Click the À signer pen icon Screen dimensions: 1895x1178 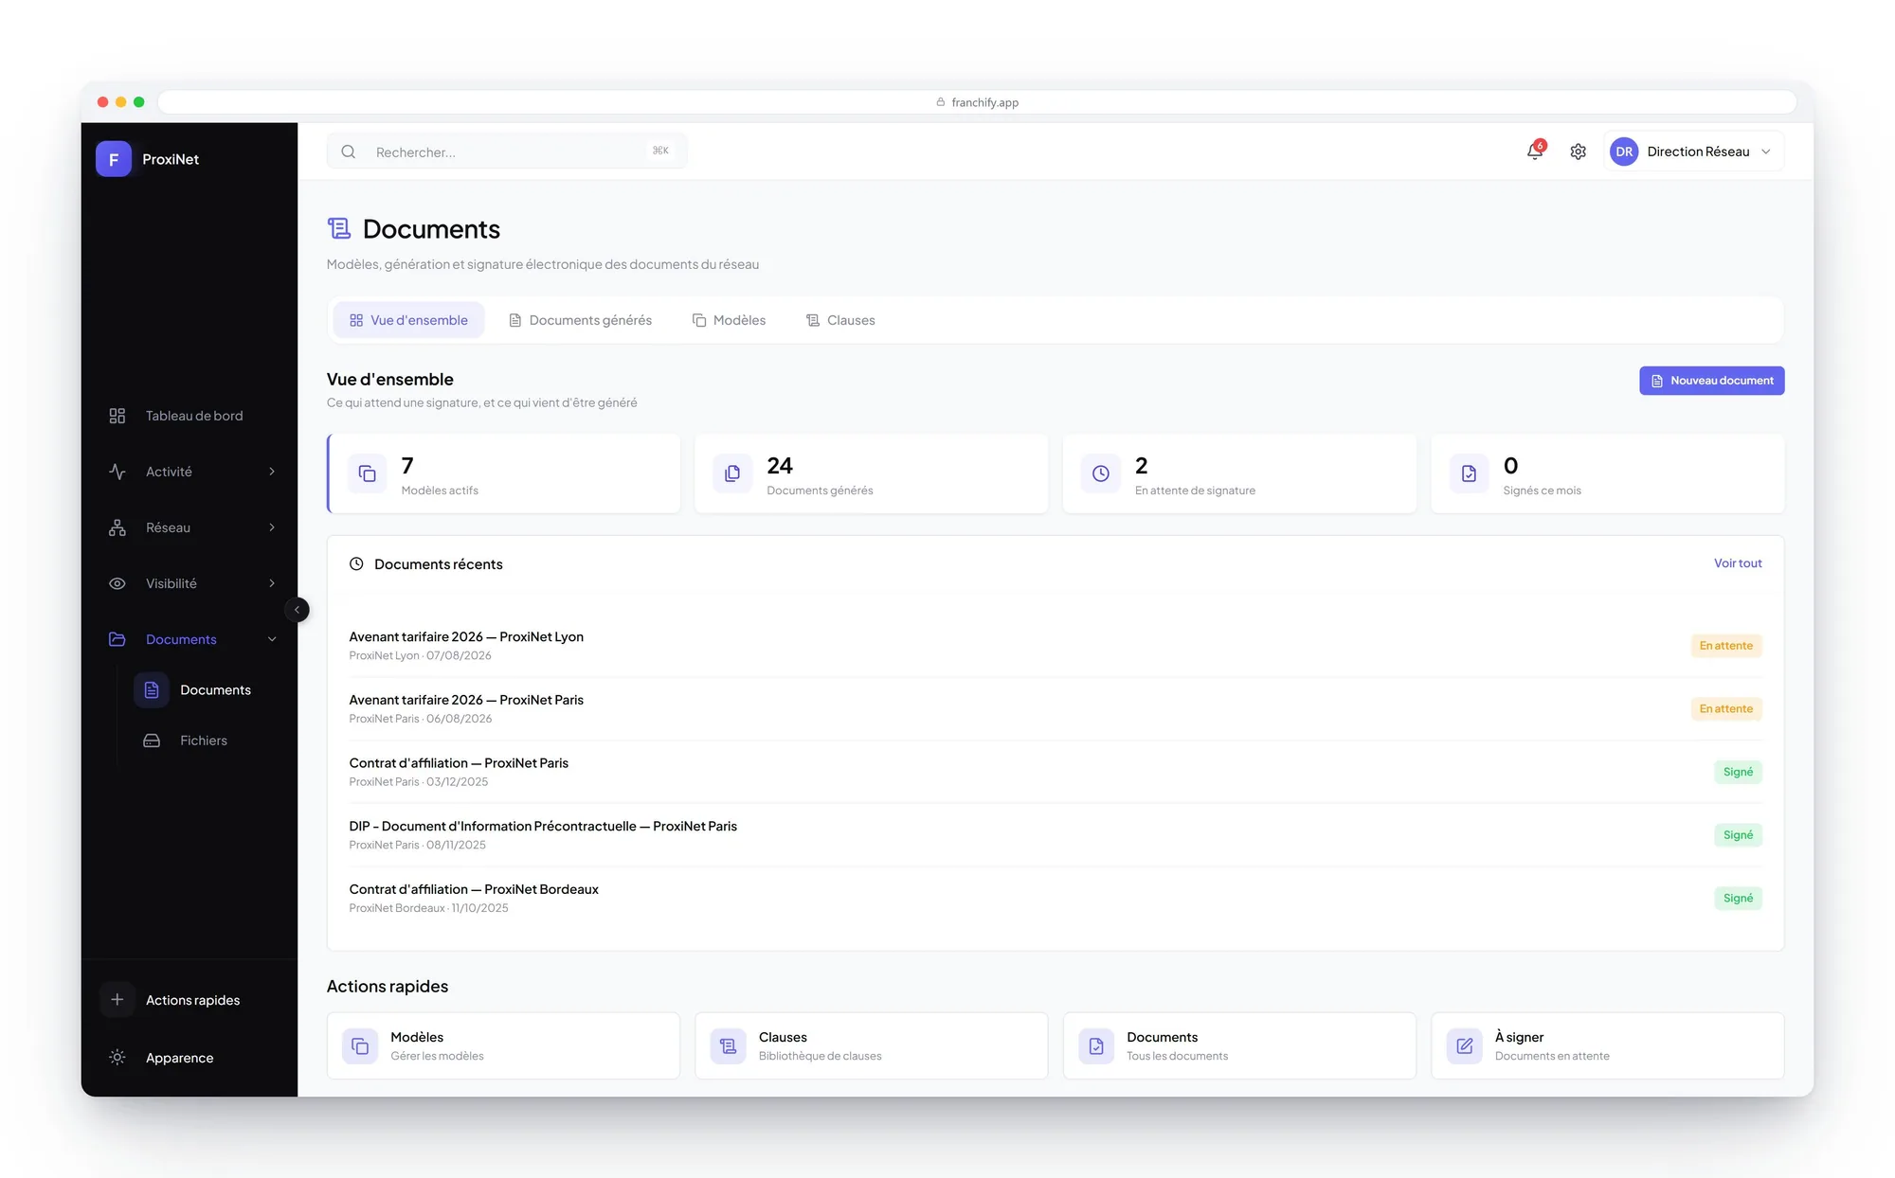(x=1465, y=1046)
